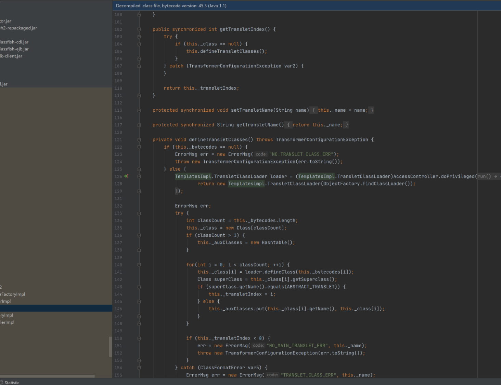Collapse the _bytecodes null check at line 122
Screen dimensions: 501x385
(139, 147)
